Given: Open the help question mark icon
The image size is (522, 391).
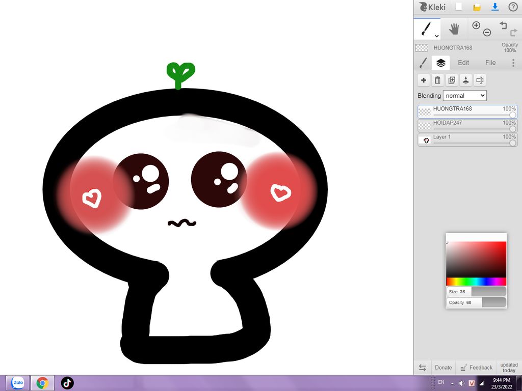Looking at the screenshot, I should click(x=513, y=7).
